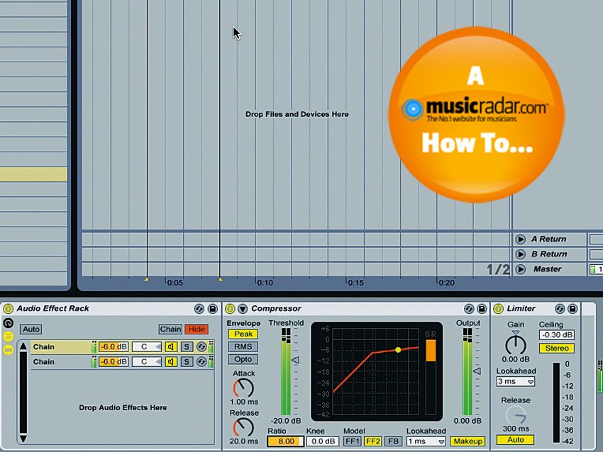
Task: Click the Ratio value field in the Compressor
Action: [286, 440]
